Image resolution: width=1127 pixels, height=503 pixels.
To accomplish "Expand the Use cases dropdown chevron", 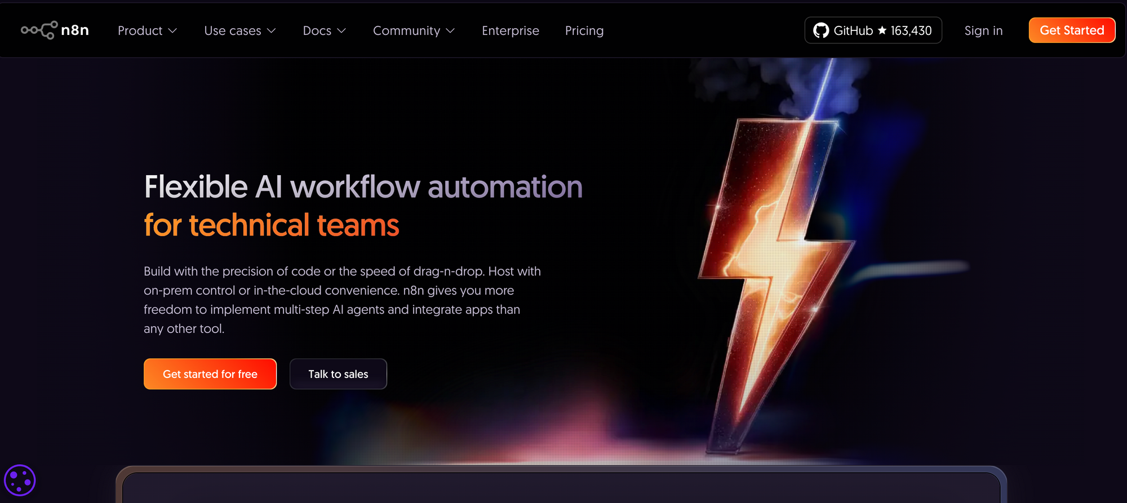I will (x=271, y=31).
